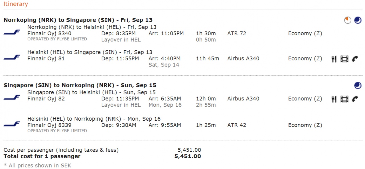Click the Finnair logo beside flight 81
Screen dimensions: 365x169
tap(12, 57)
